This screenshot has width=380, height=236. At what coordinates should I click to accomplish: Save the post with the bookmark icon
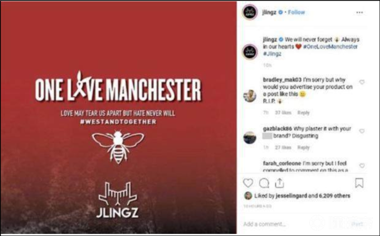[x=359, y=183]
